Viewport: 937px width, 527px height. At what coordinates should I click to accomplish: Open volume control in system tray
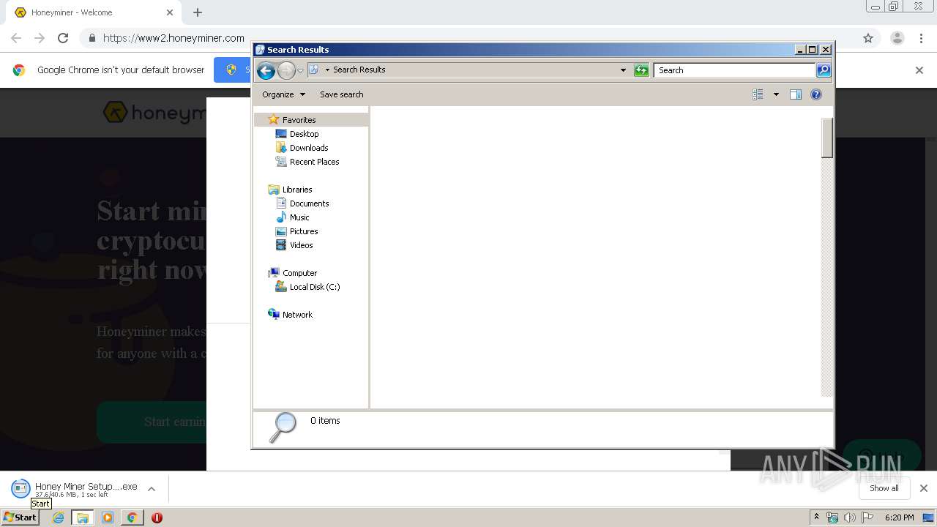pos(849,517)
